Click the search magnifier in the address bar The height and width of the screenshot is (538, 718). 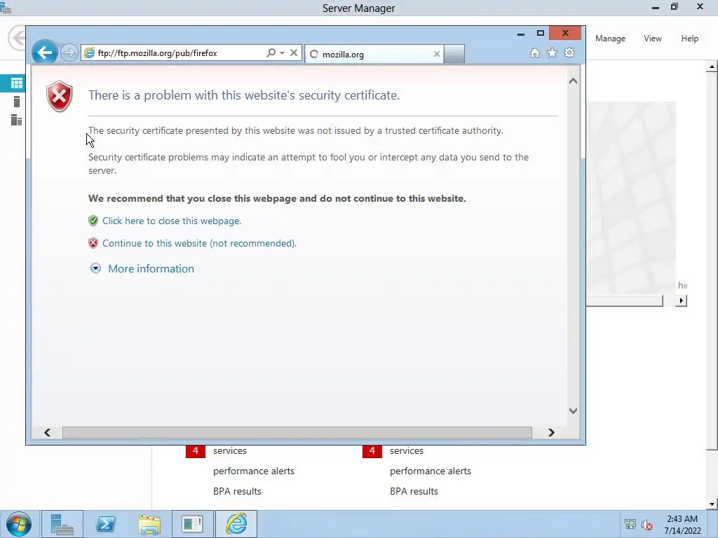pyautogui.click(x=271, y=53)
